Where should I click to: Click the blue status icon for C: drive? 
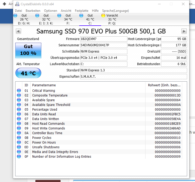[x=81, y=15]
